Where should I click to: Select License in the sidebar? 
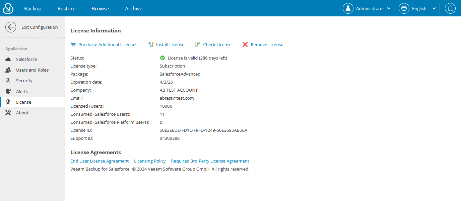(32, 102)
